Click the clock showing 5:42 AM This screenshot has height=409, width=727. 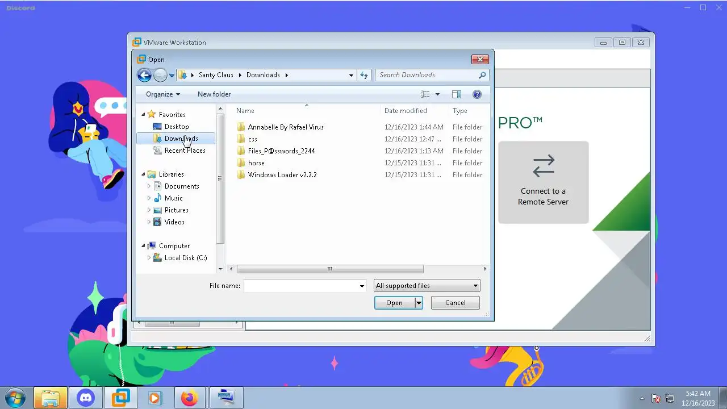(698, 393)
